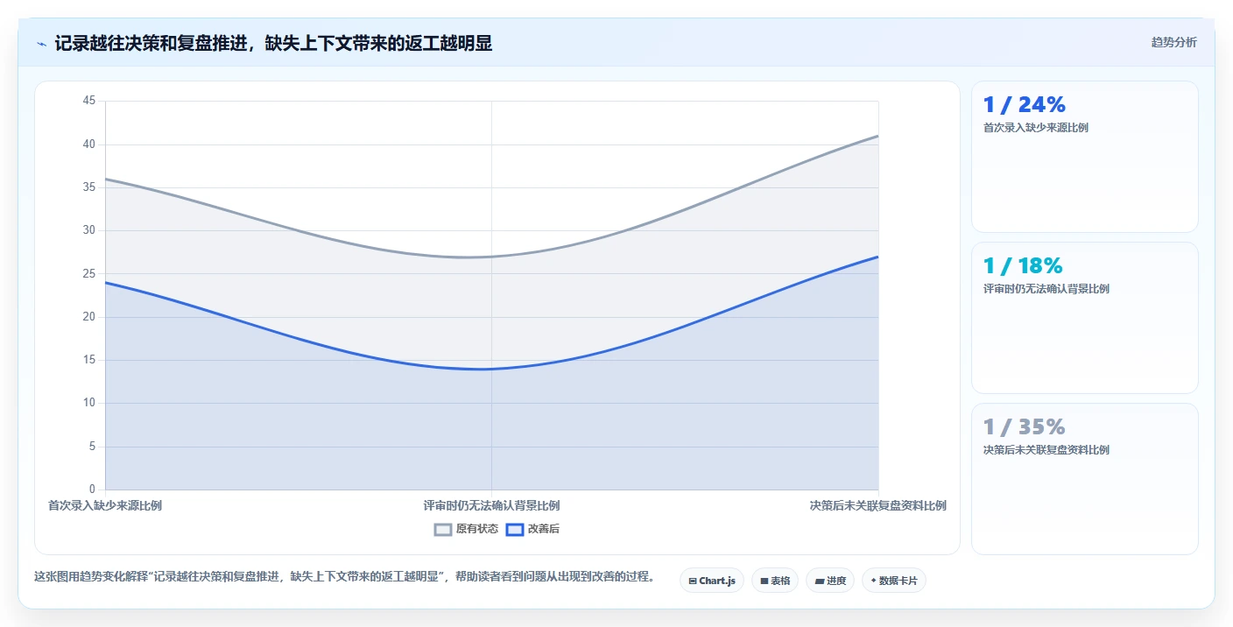
Task: Click x-axis label 决策后未关联复盘资料比例
Action: pyautogui.click(x=878, y=505)
